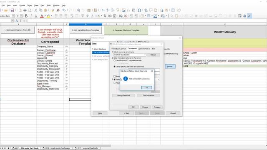Click the Change Password button
267x150 pixels.
pyautogui.click(x=123, y=95)
